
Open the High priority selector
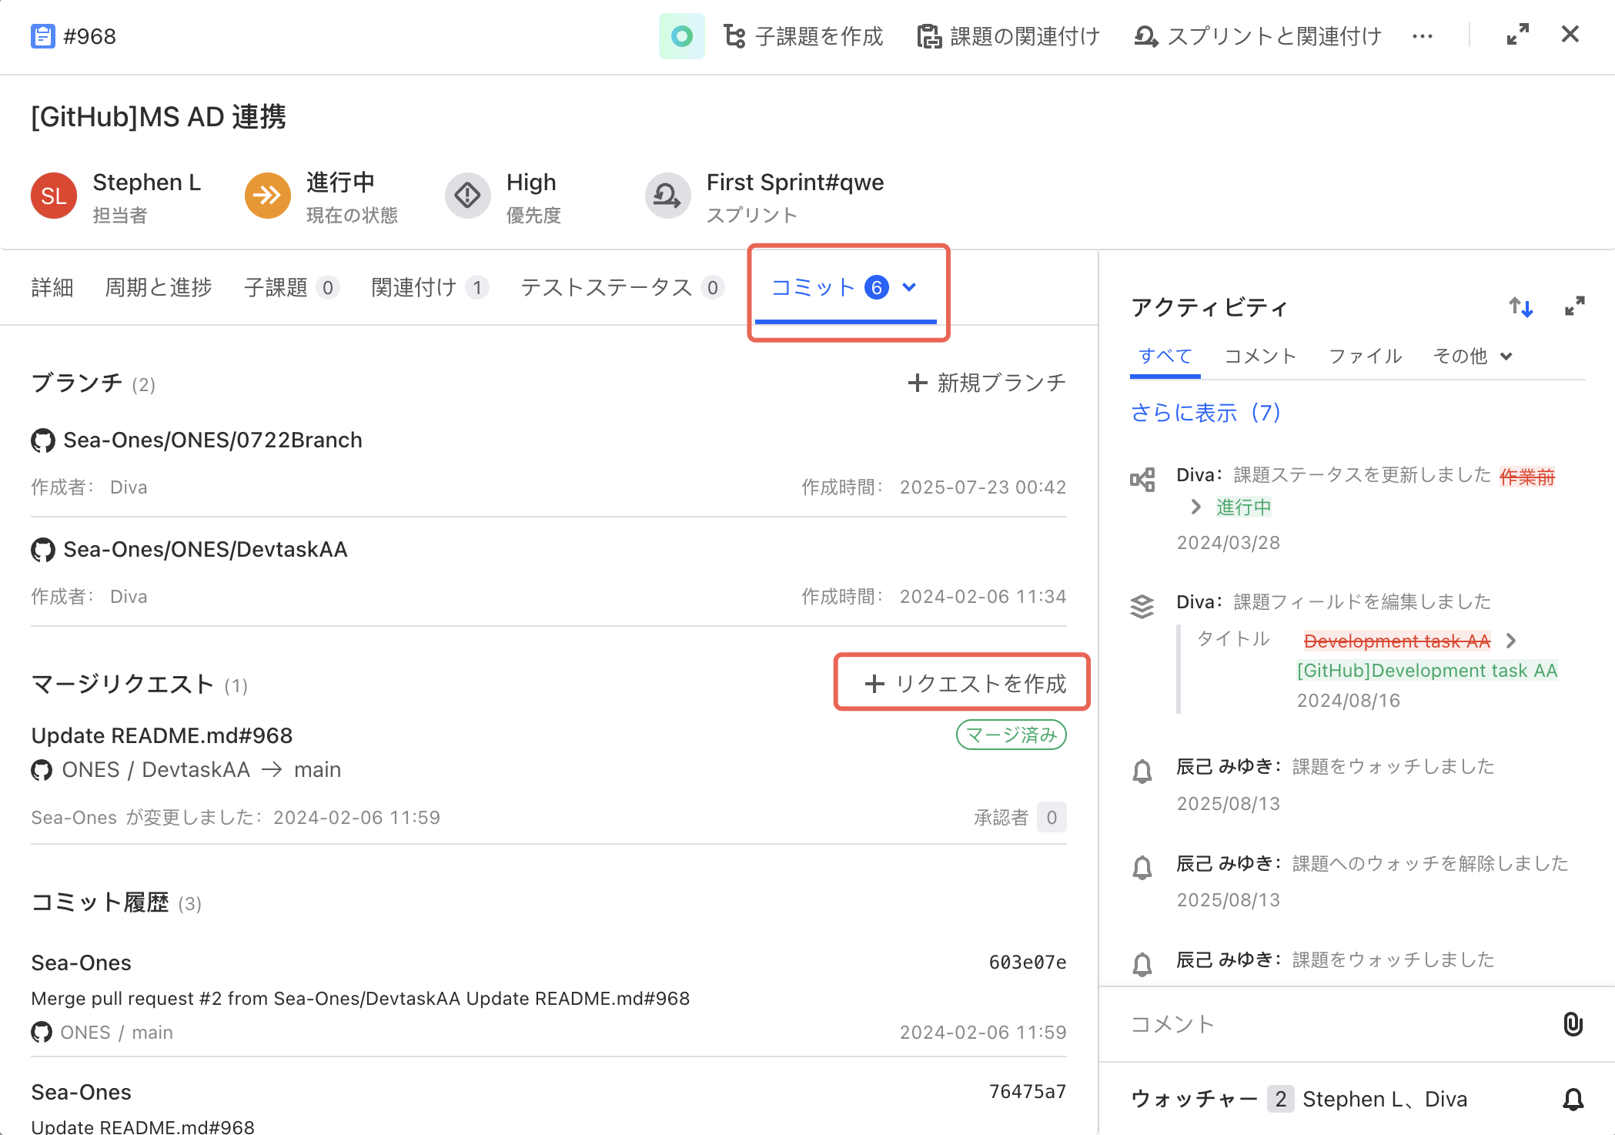(503, 197)
